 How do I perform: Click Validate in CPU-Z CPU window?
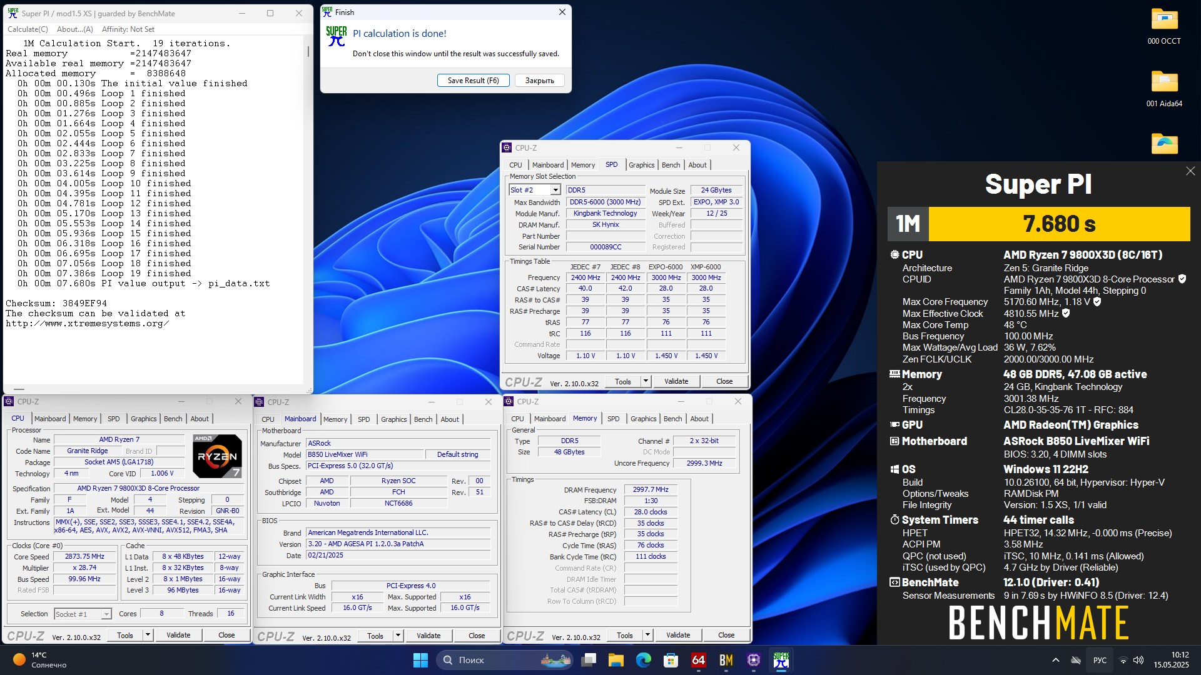click(x=178, y=635)
